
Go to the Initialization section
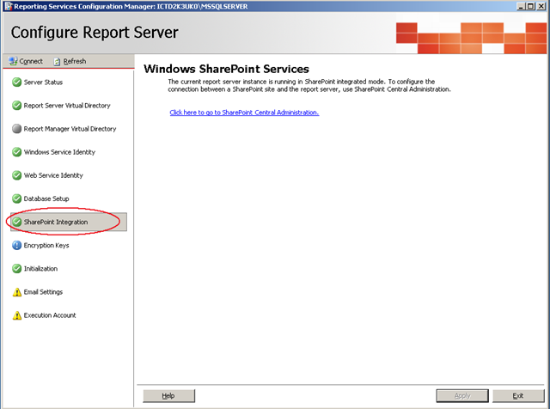tap(40, 269)
